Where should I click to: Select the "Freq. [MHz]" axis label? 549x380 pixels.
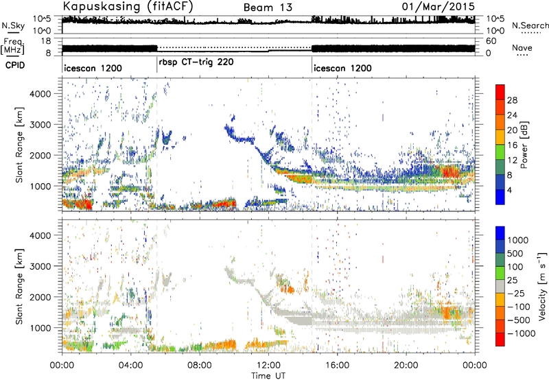[x=12, y=47]
